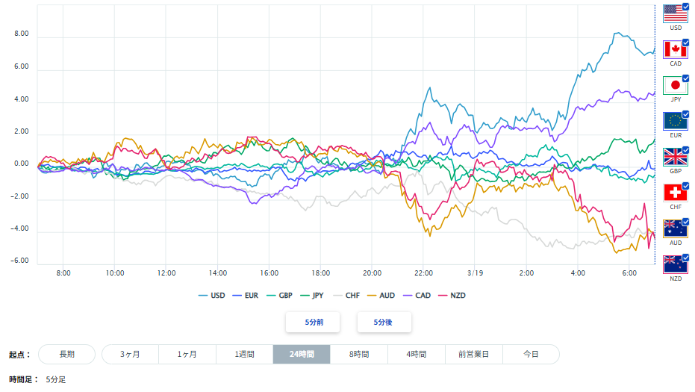This screenshot has width=695, height=392.
Task: Uncheck the GBP checkbox on flag
Action: pyautogui.click(x=686, y=150)
